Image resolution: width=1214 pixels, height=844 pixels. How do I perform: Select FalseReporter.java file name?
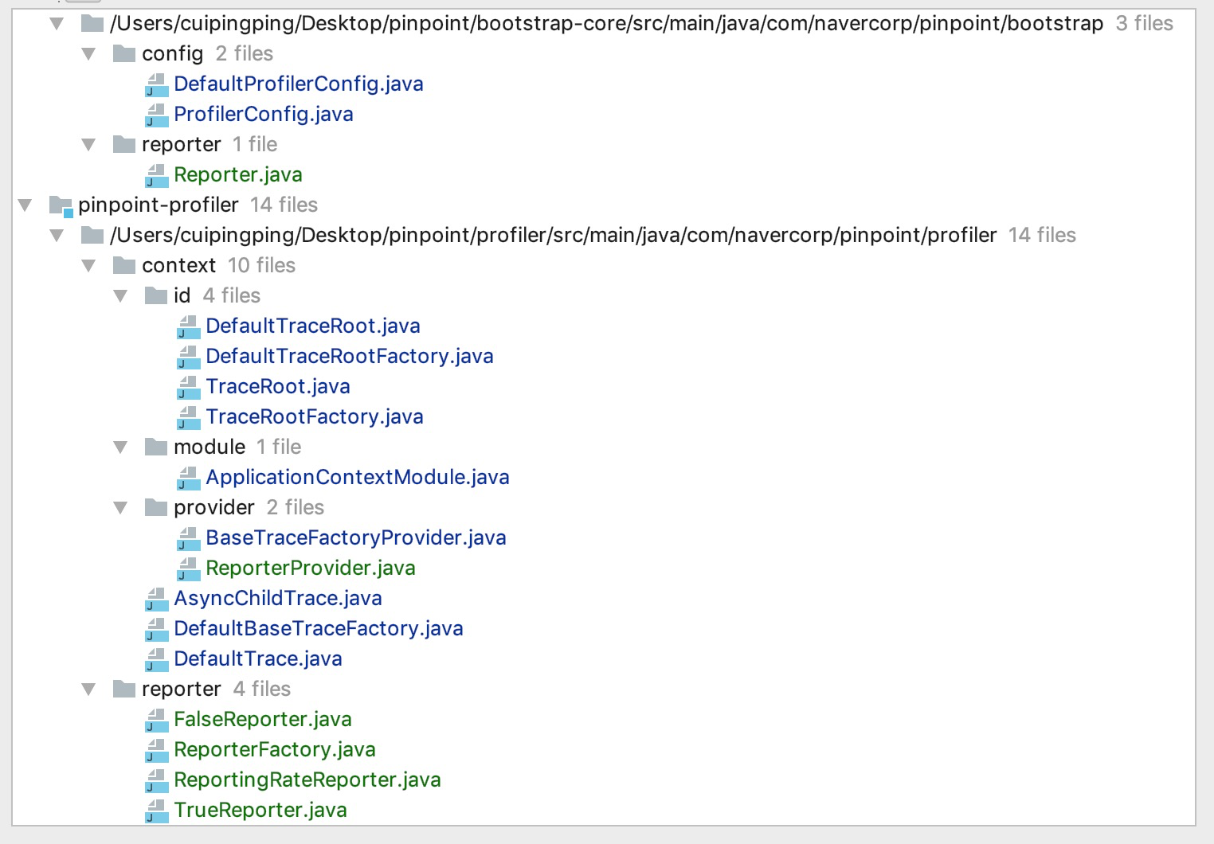pyautogui.click(x=263, y=719)
